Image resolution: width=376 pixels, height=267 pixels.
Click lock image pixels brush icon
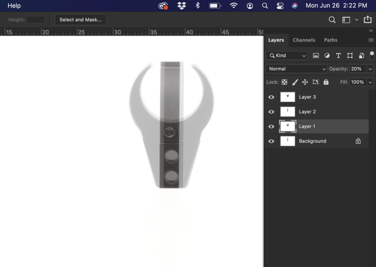tap(295, 82)
